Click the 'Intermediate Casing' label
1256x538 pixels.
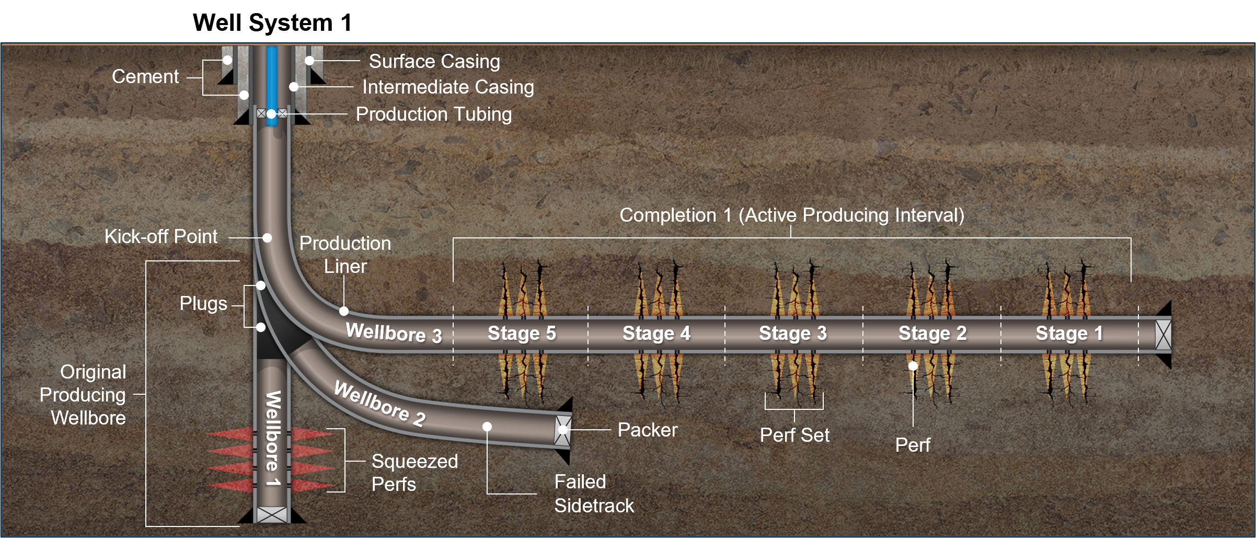click(x=448, y=87)
